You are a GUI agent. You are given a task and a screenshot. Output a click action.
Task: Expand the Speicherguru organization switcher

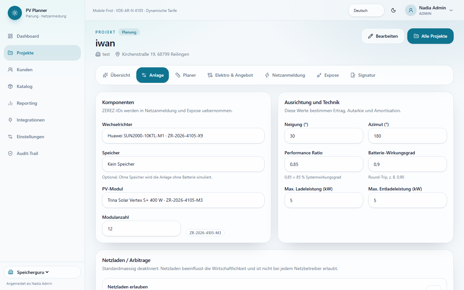pos(42,272)
